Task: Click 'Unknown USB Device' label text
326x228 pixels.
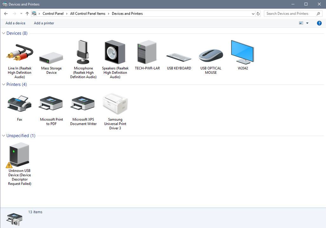Action: (x=20, y=177)
